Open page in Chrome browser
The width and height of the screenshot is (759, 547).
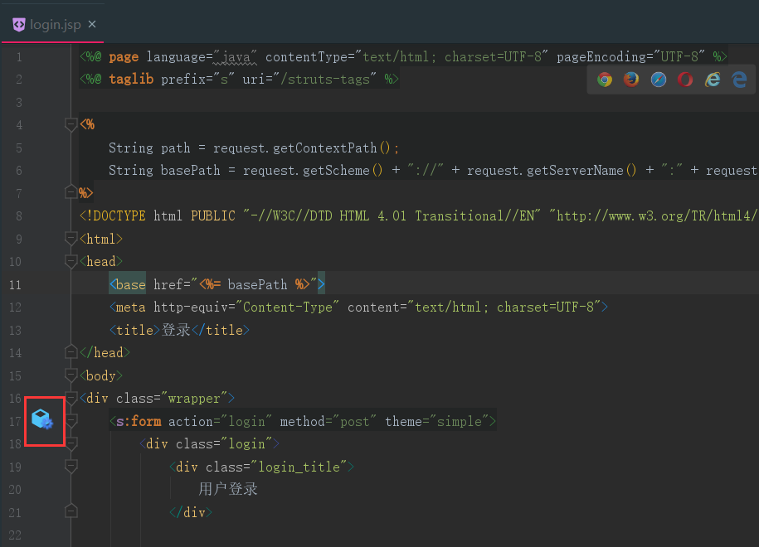tap(605, 80)
